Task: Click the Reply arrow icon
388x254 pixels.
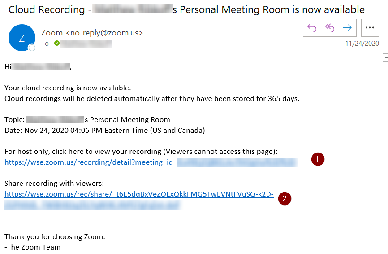Action: [312, 28]
